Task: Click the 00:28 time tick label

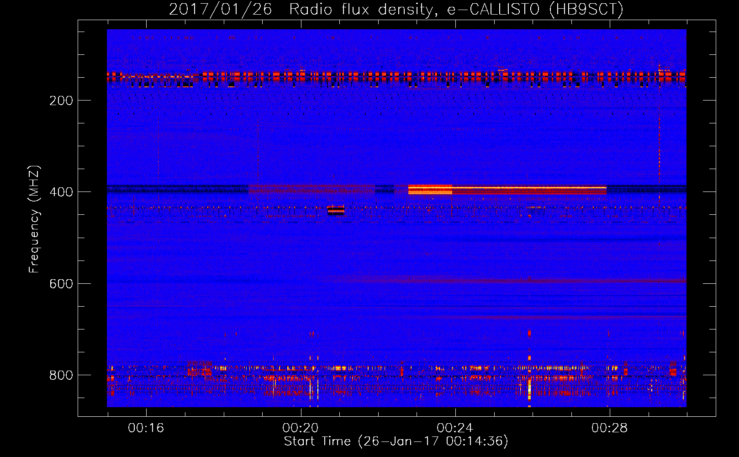Action: coord(610,428)
